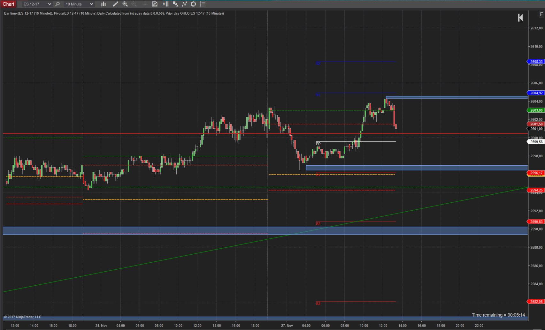Viewport: 545px width, 330px height.
Task: Click the F fixed-scale button
Action: (x=541, y=14)
